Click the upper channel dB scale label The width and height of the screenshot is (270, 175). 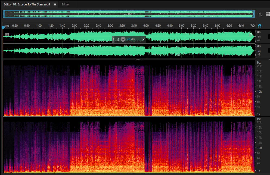click(x=259, y=32)
